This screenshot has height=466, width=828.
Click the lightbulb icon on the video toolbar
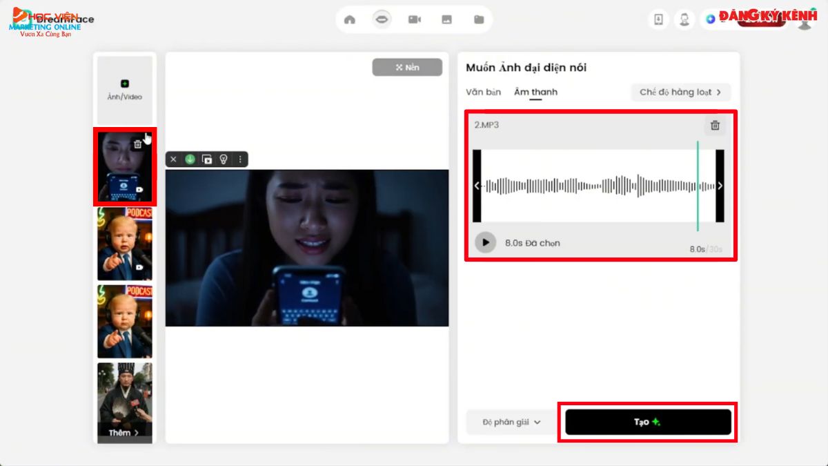(222, 159)
